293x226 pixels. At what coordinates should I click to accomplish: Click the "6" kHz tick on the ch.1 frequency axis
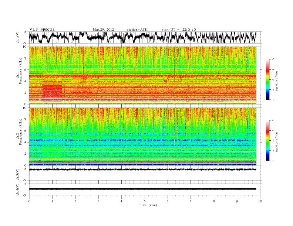pyautogui.click(x=26, y=70)
